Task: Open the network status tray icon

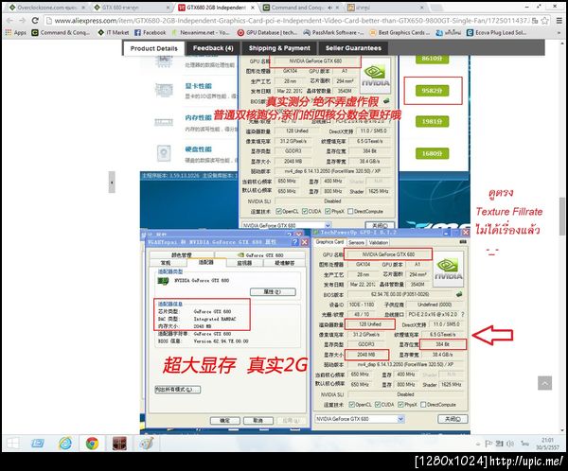Action: coord(500,444)
